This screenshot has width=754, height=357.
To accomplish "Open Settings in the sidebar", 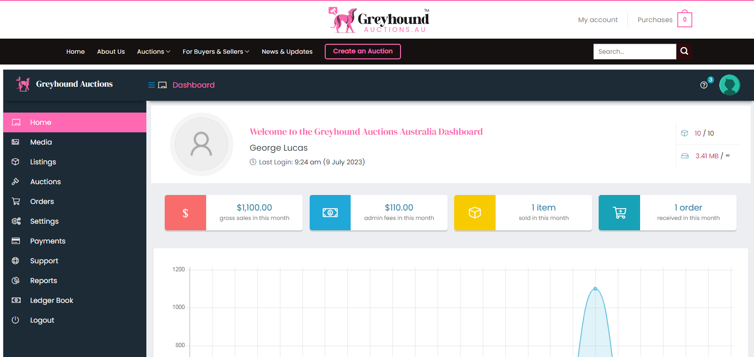I will point(75,221).
